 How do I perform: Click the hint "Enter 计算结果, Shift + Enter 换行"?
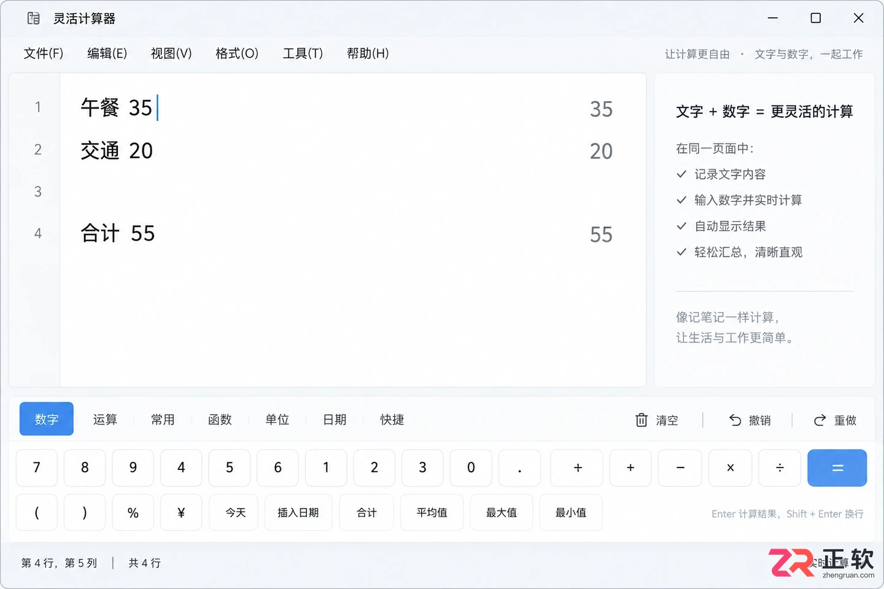[788, 514]
